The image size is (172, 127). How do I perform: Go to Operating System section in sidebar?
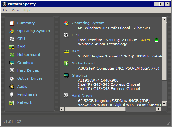33,31
